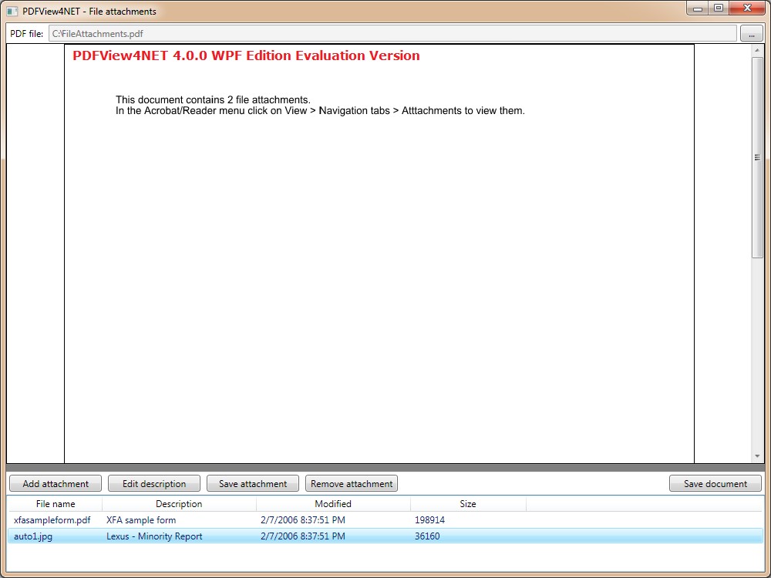This screenshot has height=578, width=771.
Task: Click Remove attachment button
Action: (352, 484)
